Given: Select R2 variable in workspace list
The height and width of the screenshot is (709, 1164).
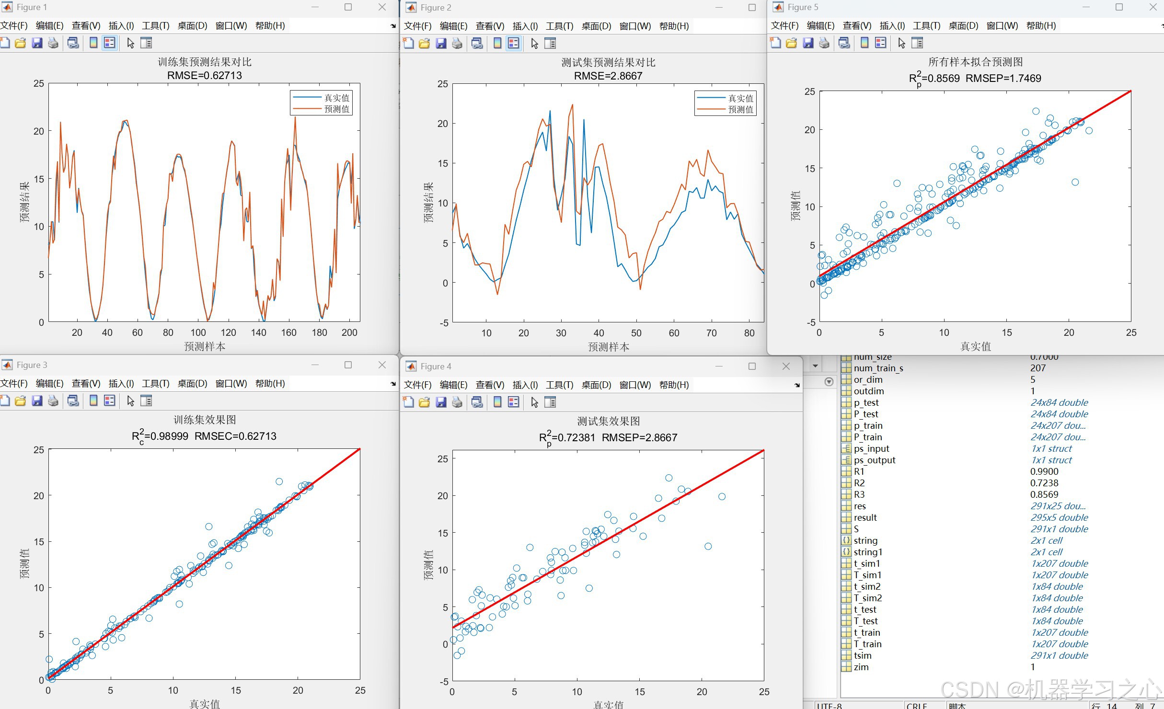Looking at the screenshot, I should [x=859, y=483].
